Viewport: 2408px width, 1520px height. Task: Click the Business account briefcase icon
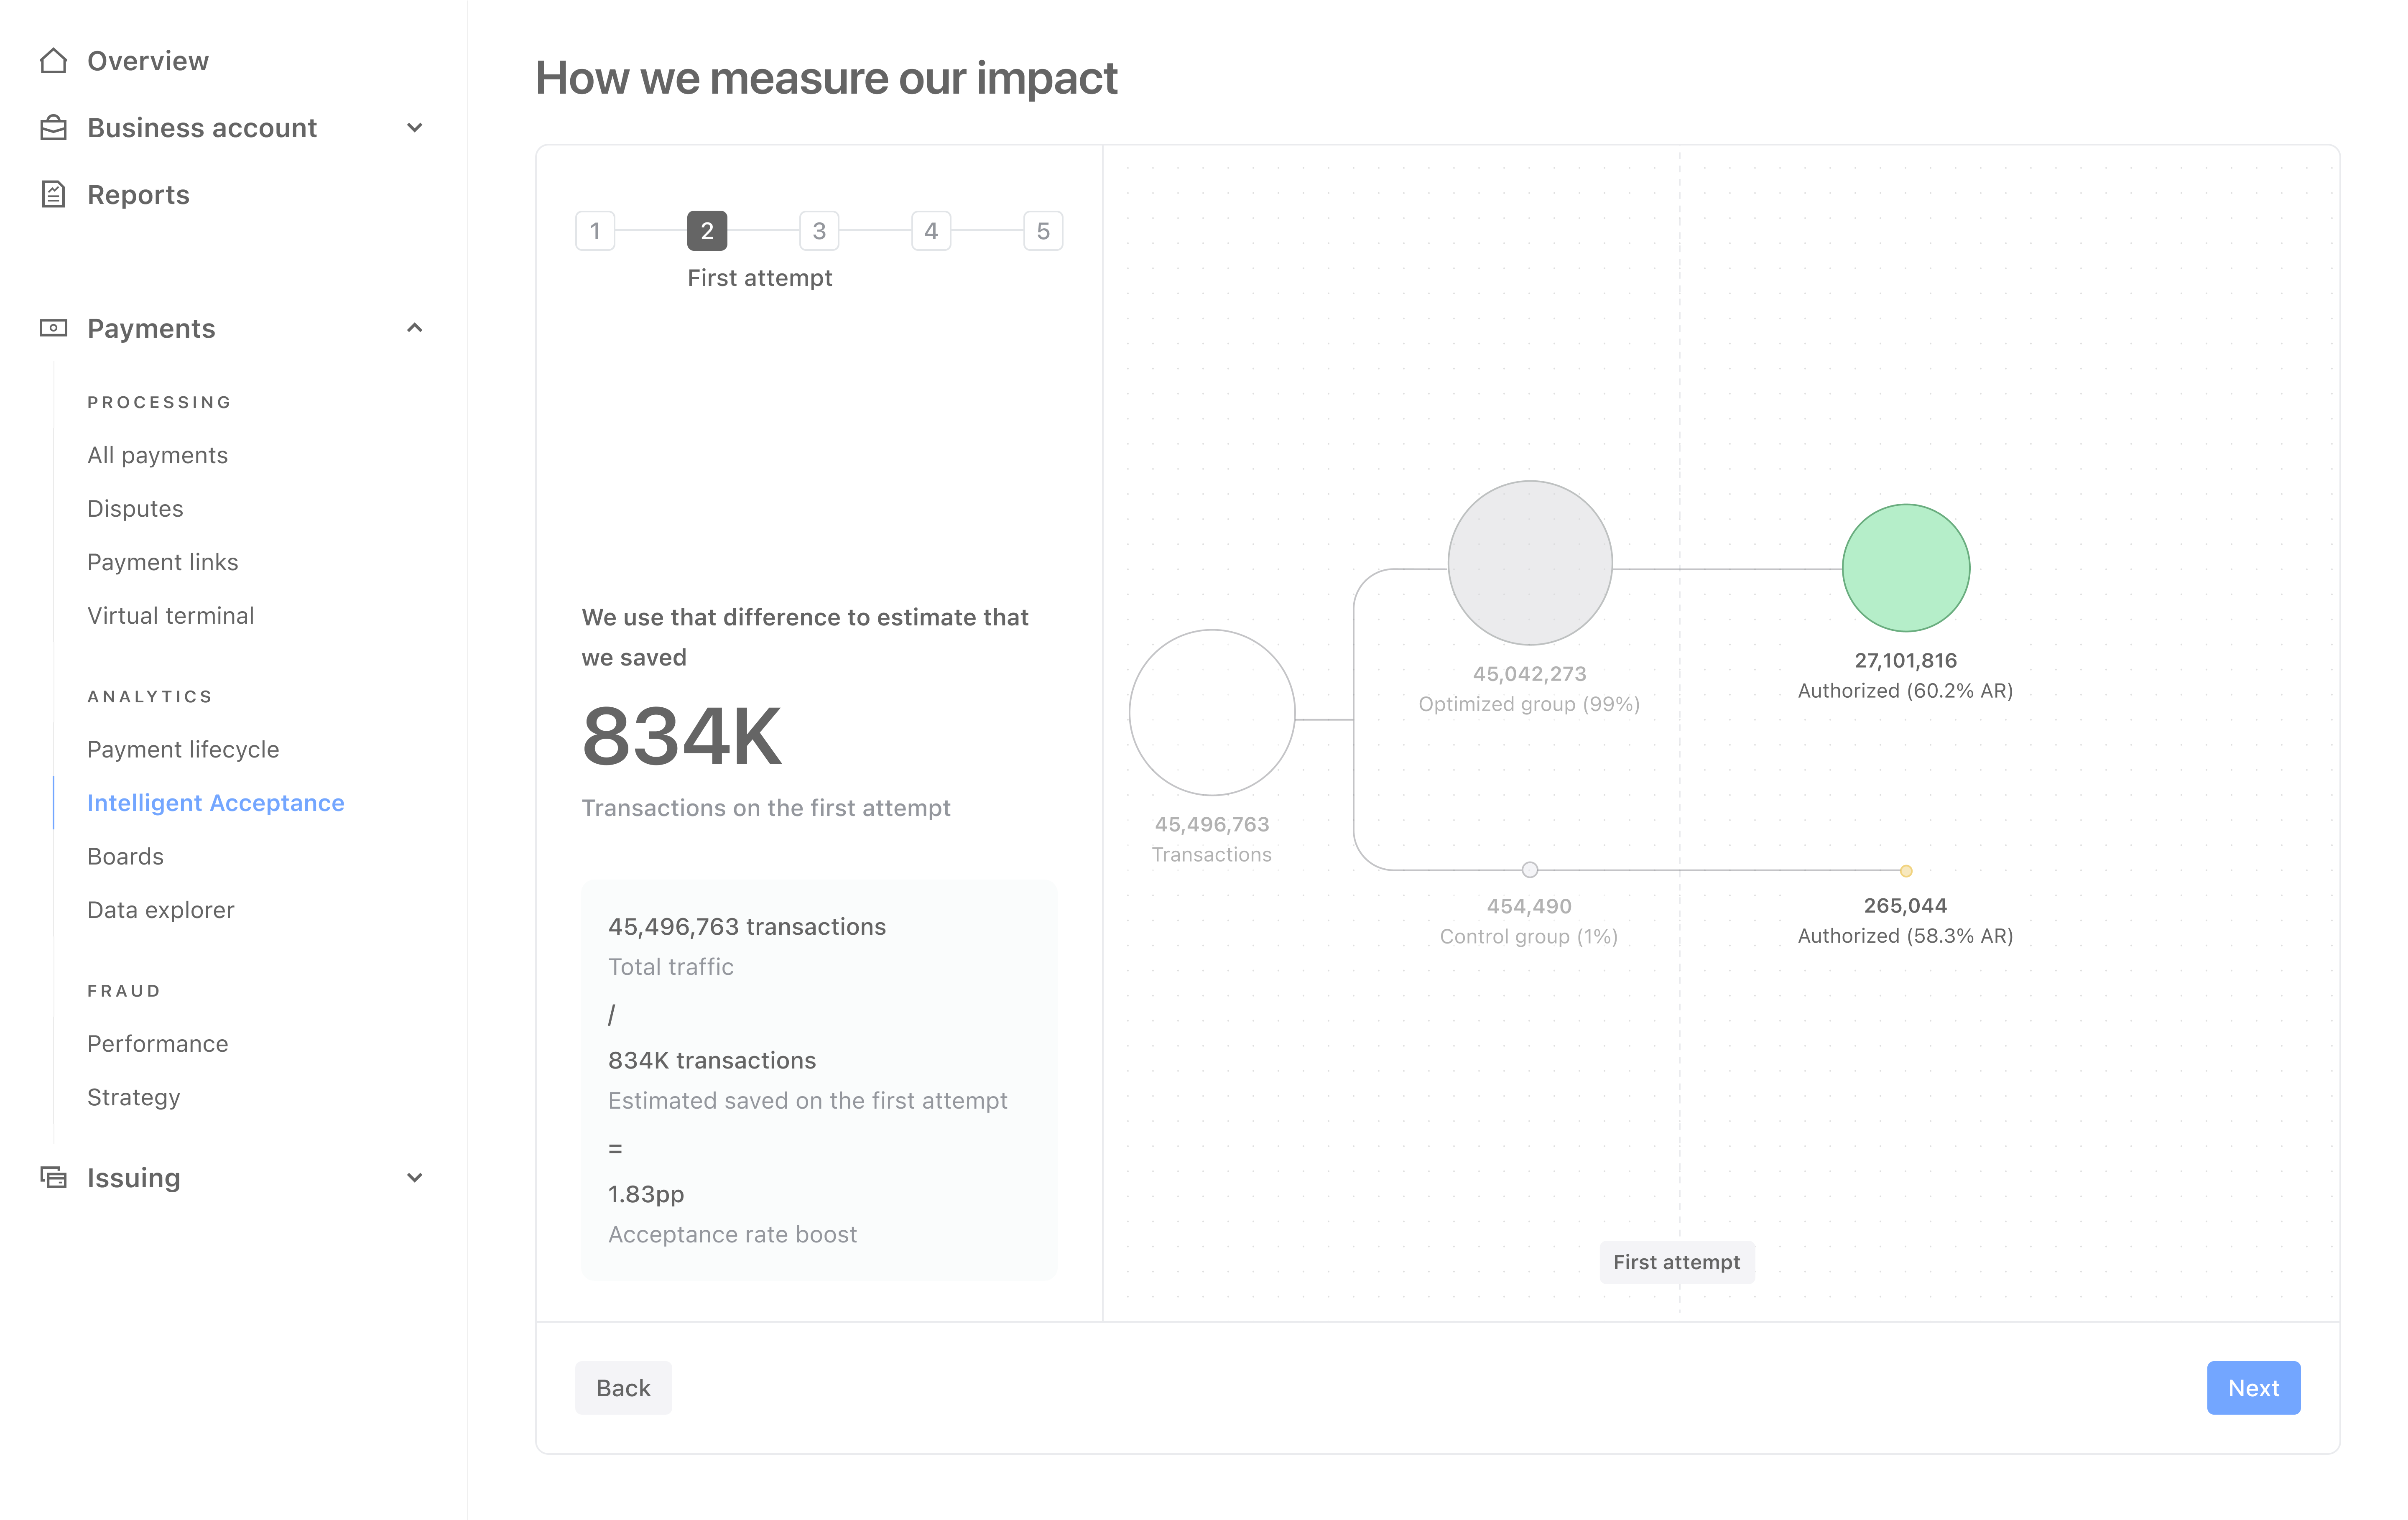click(53, 128)
